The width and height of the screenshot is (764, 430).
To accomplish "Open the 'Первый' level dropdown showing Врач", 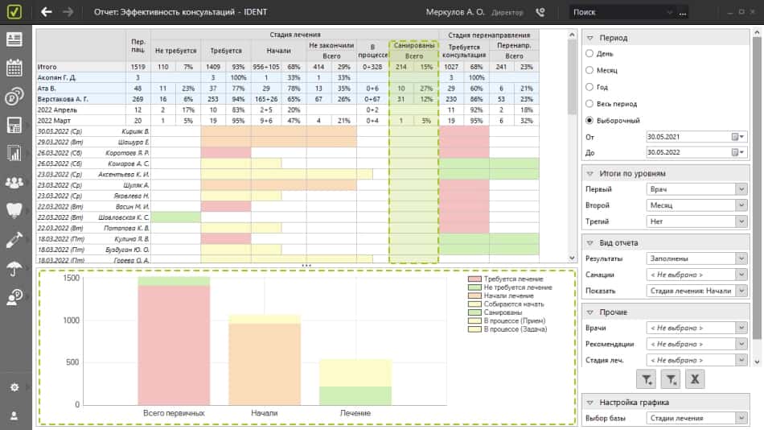I will pos(696,189).
